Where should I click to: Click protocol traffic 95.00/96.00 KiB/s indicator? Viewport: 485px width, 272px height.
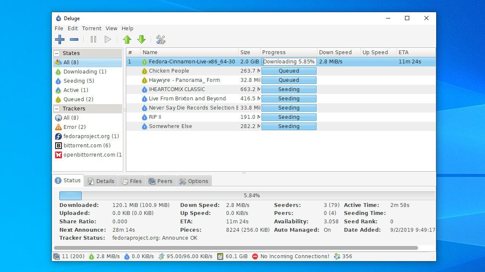pyautogui.click(x=185, y=256)
